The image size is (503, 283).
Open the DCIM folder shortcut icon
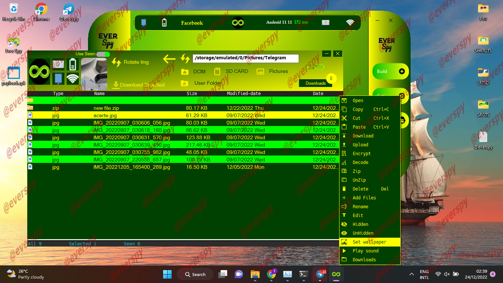tap(185, 71)
